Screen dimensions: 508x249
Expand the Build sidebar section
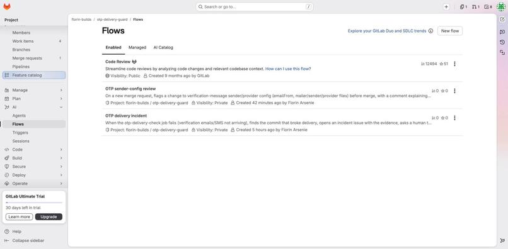coord(34,158)
